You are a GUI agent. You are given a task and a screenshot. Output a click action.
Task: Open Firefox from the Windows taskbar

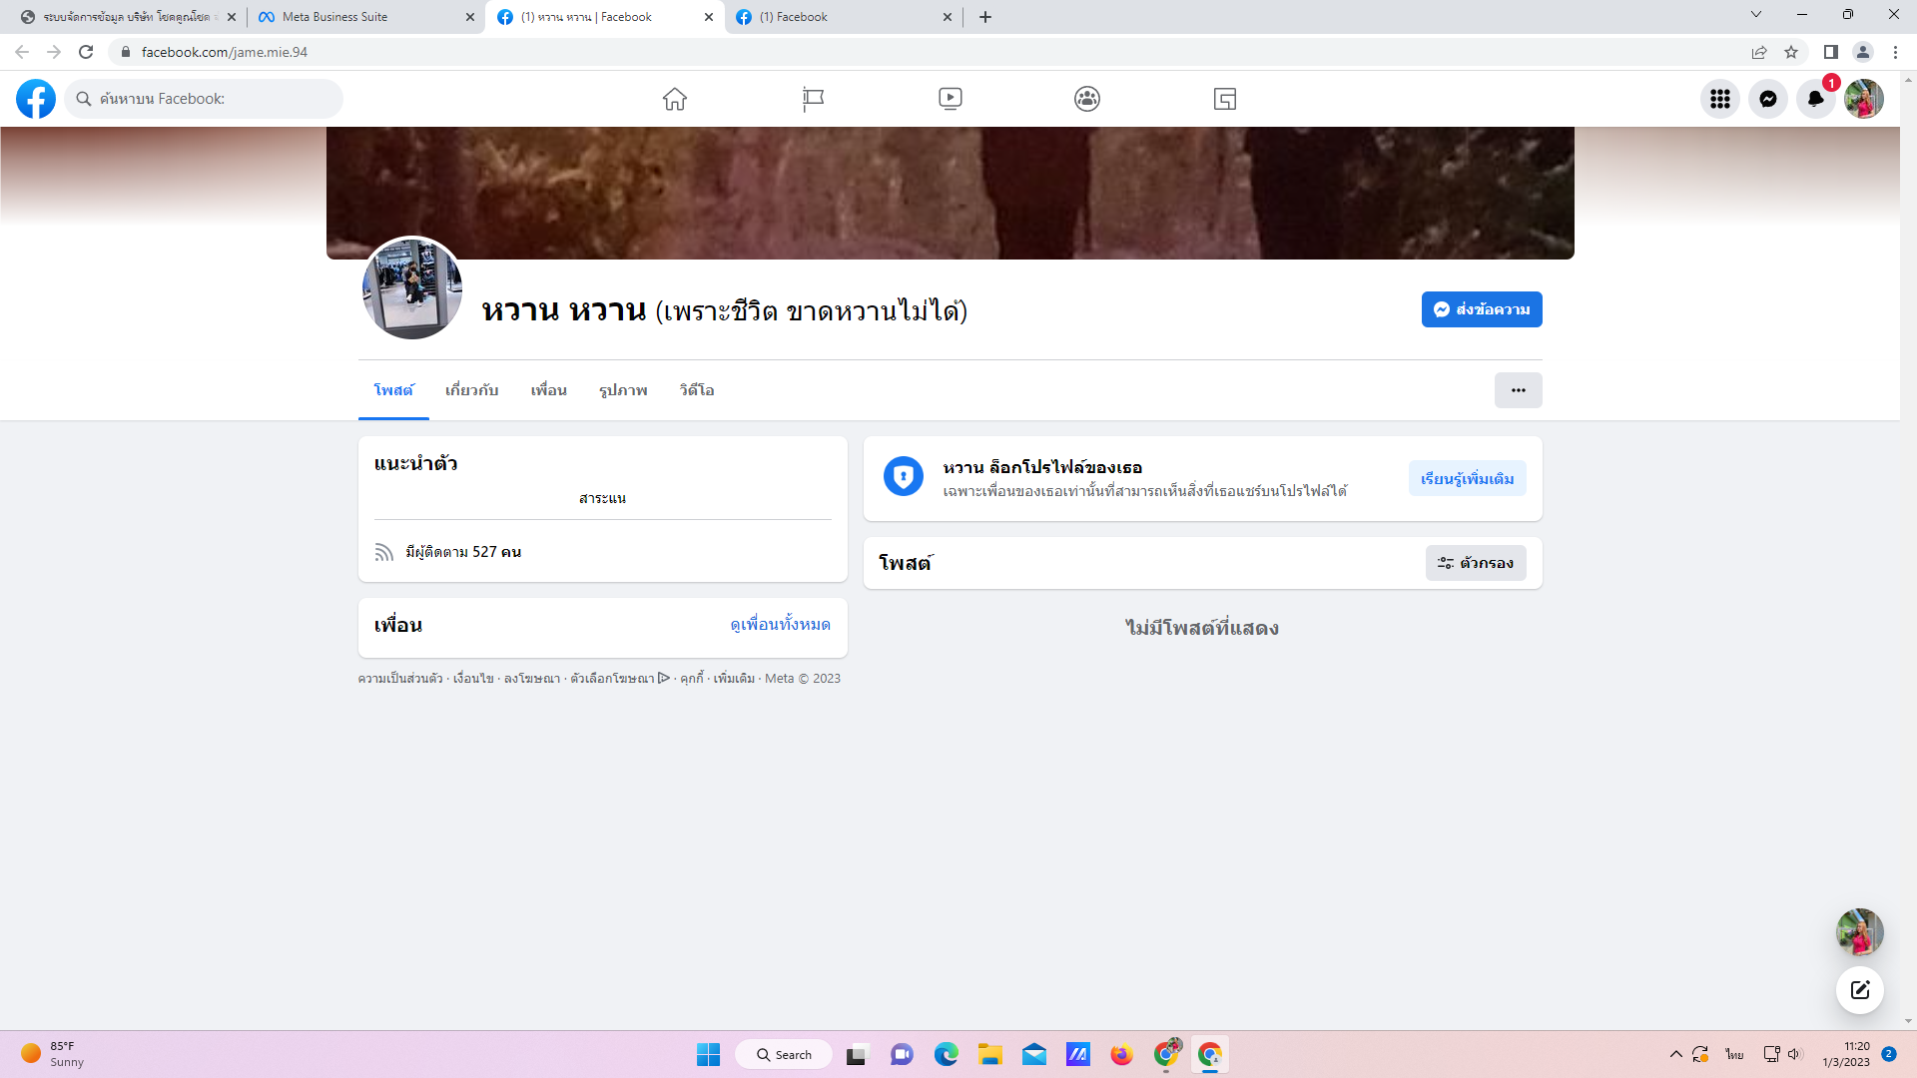[1121, 1055]
